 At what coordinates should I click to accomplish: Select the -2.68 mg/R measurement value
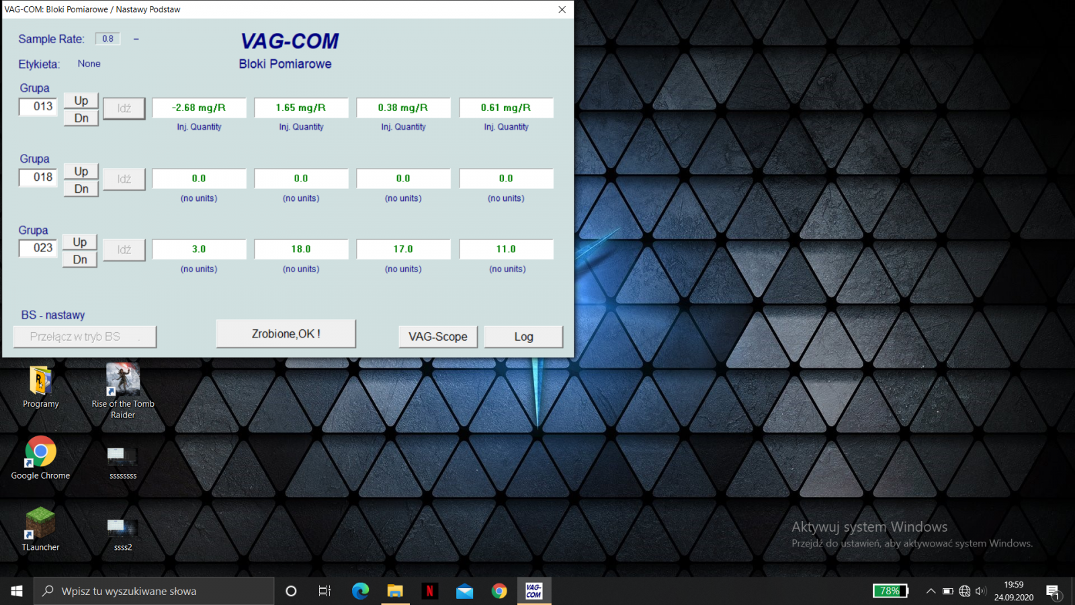[199, 108]
